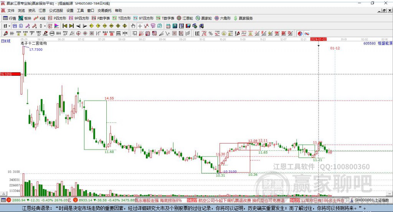
Task: Switch to the K线 chart
Action: (40, 18)
